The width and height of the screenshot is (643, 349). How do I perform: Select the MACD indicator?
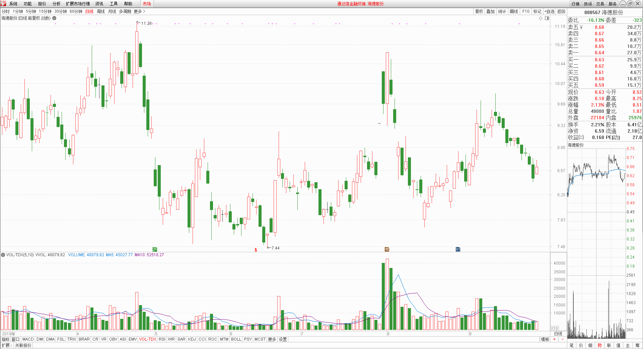(x=28, y=339)
